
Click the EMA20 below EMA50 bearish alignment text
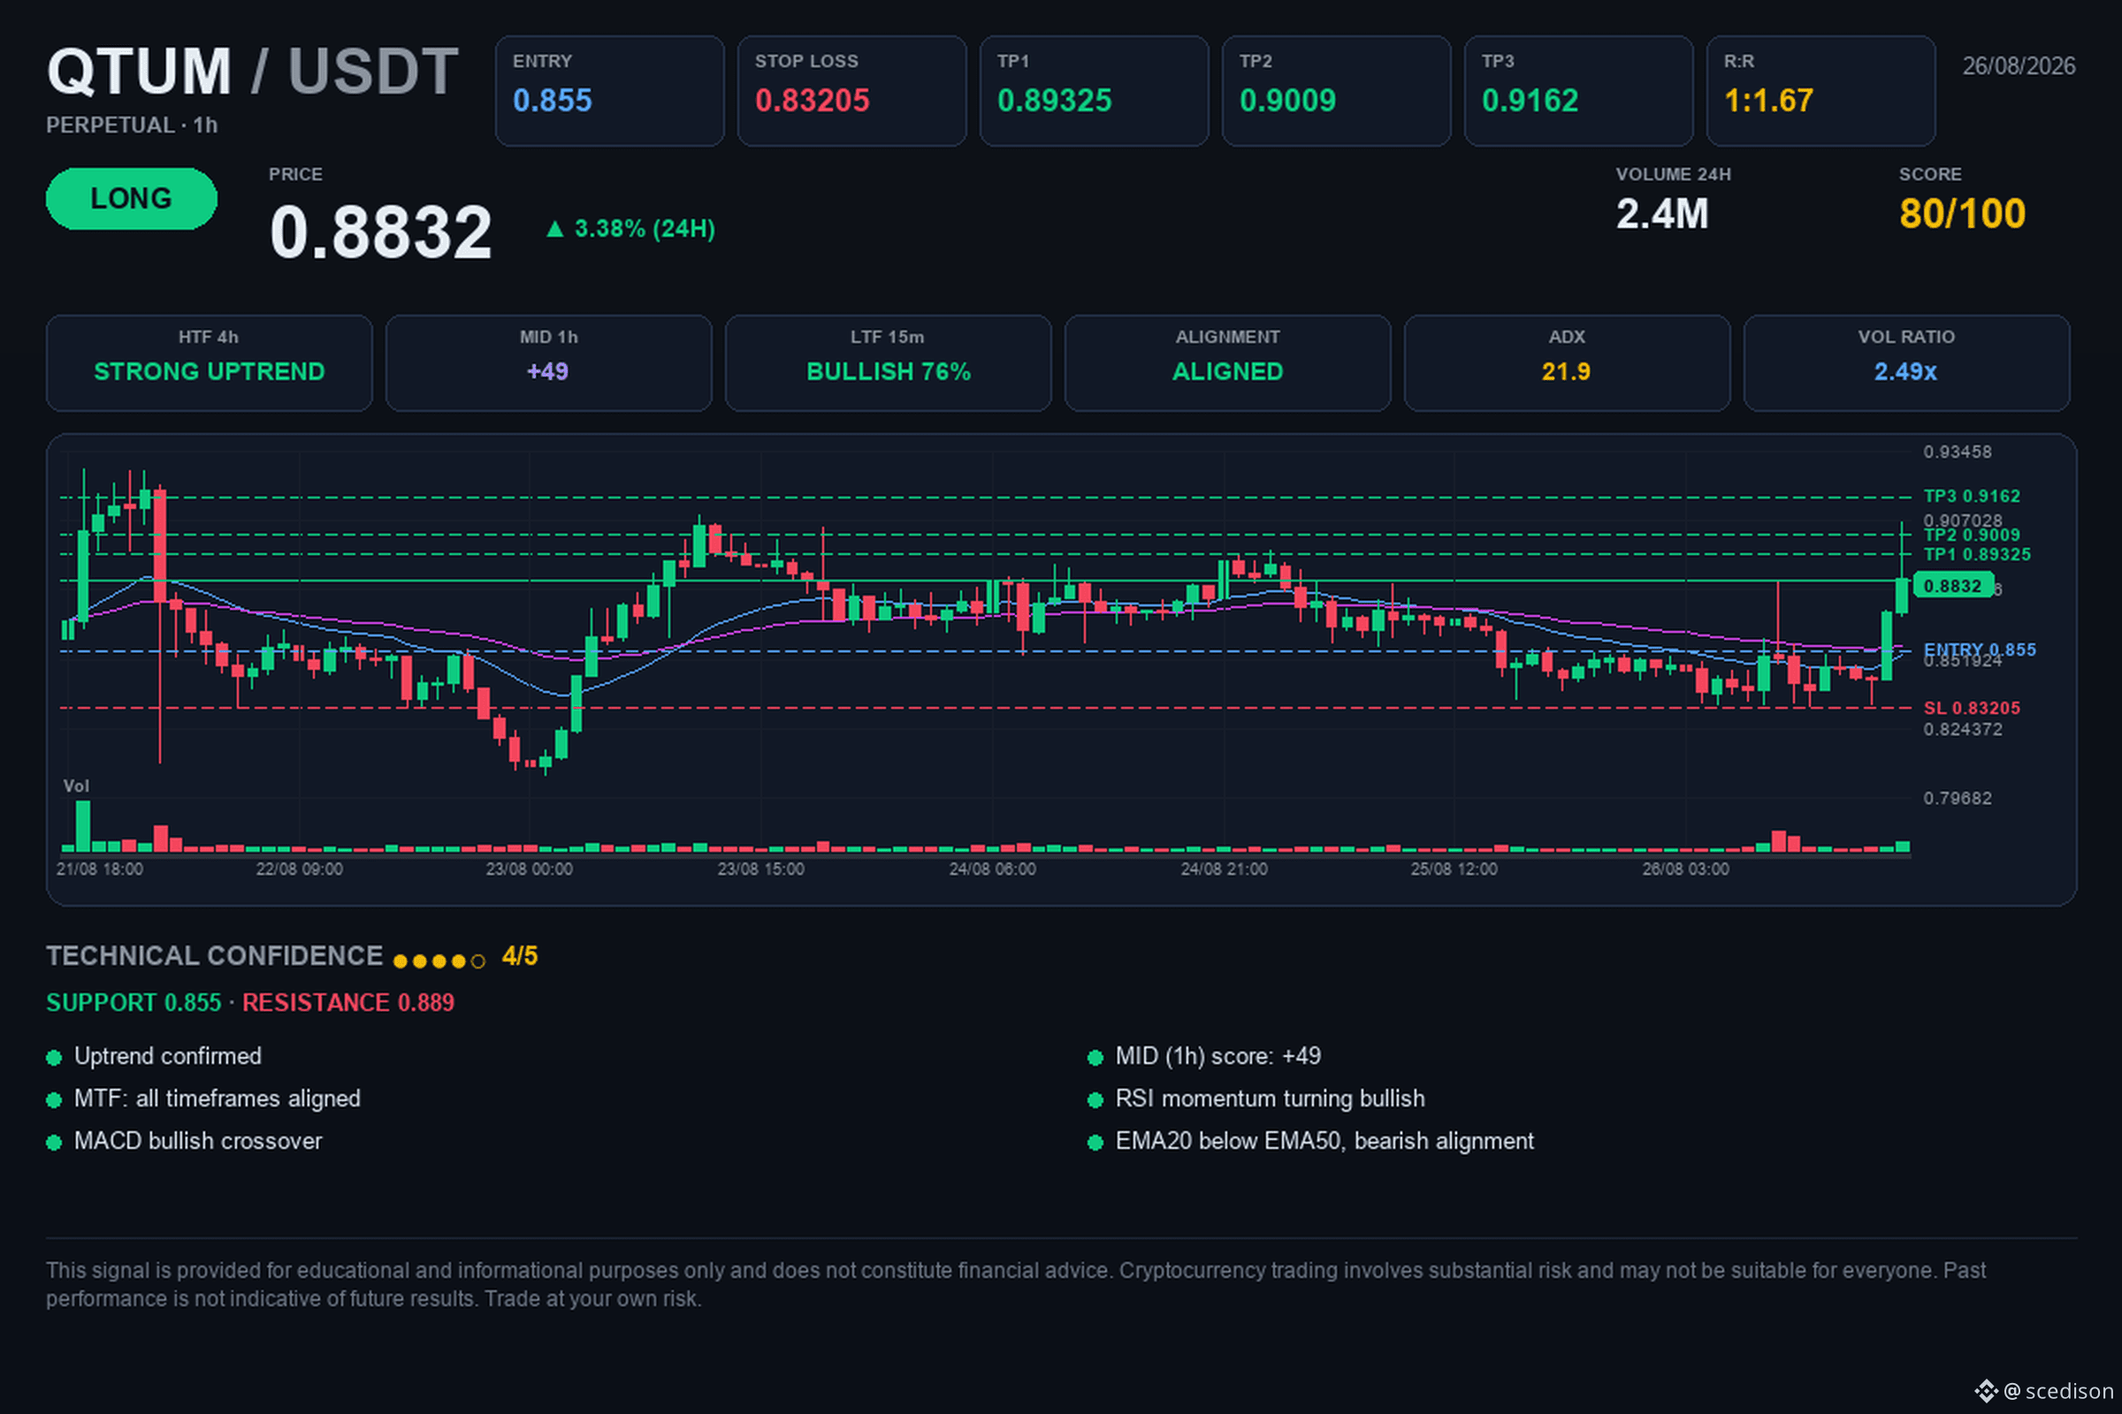tap(1324, 1141)
